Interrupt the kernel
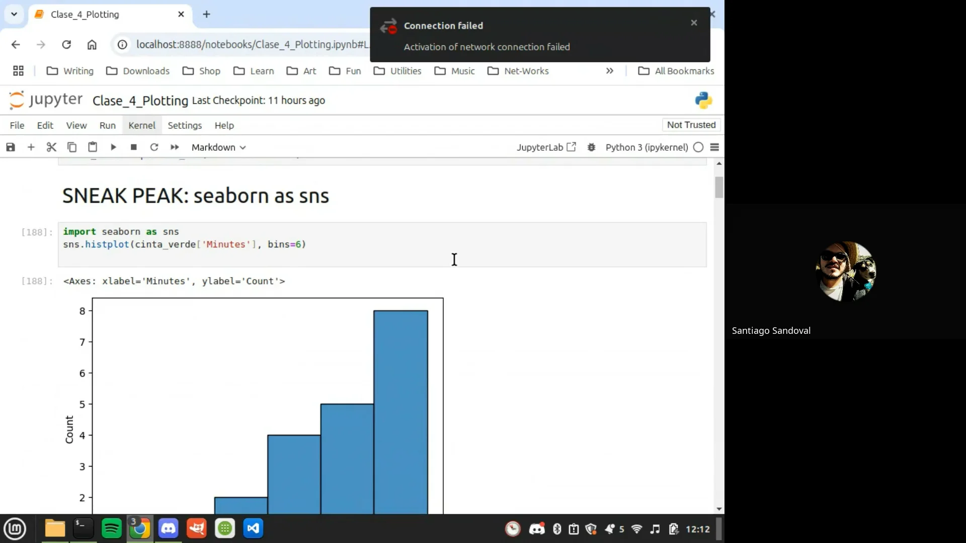 pyautogui.click(x=133, y=147)
